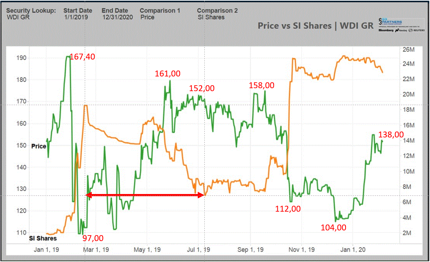Click the Reuters globe icon
This screenshot has height=262, width=430.
[x=410, y=30]
